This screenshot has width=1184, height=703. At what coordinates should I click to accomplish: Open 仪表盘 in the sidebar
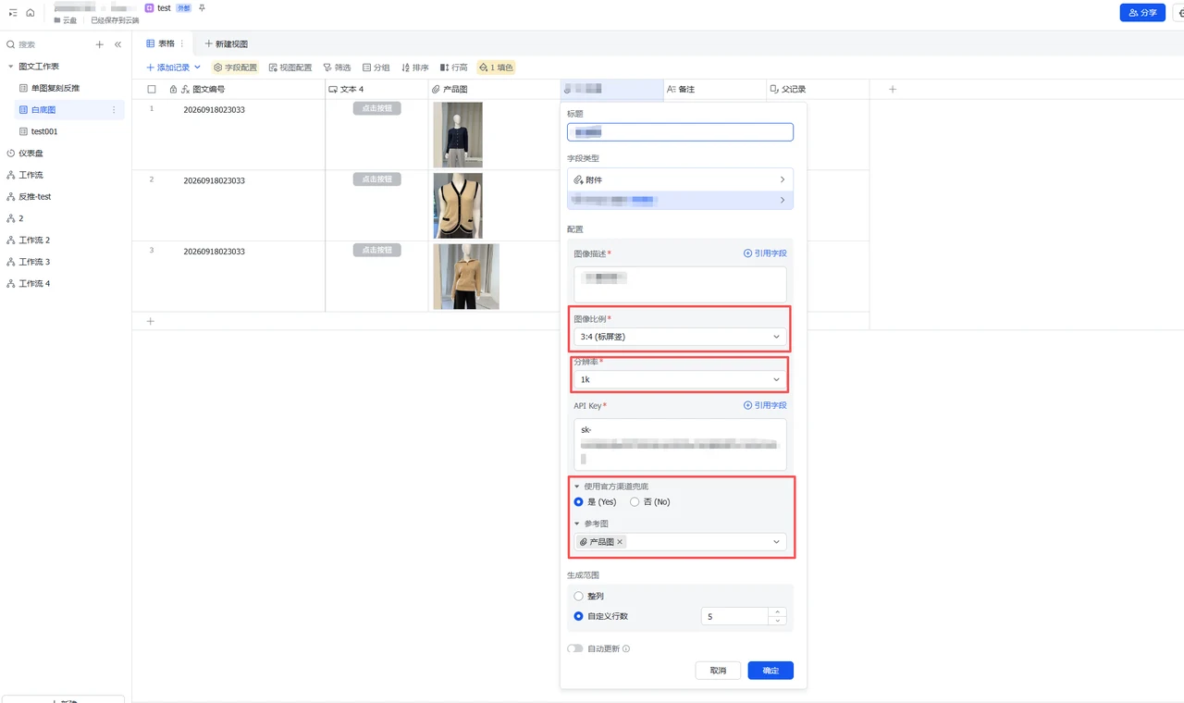click(x=31, y=154)
